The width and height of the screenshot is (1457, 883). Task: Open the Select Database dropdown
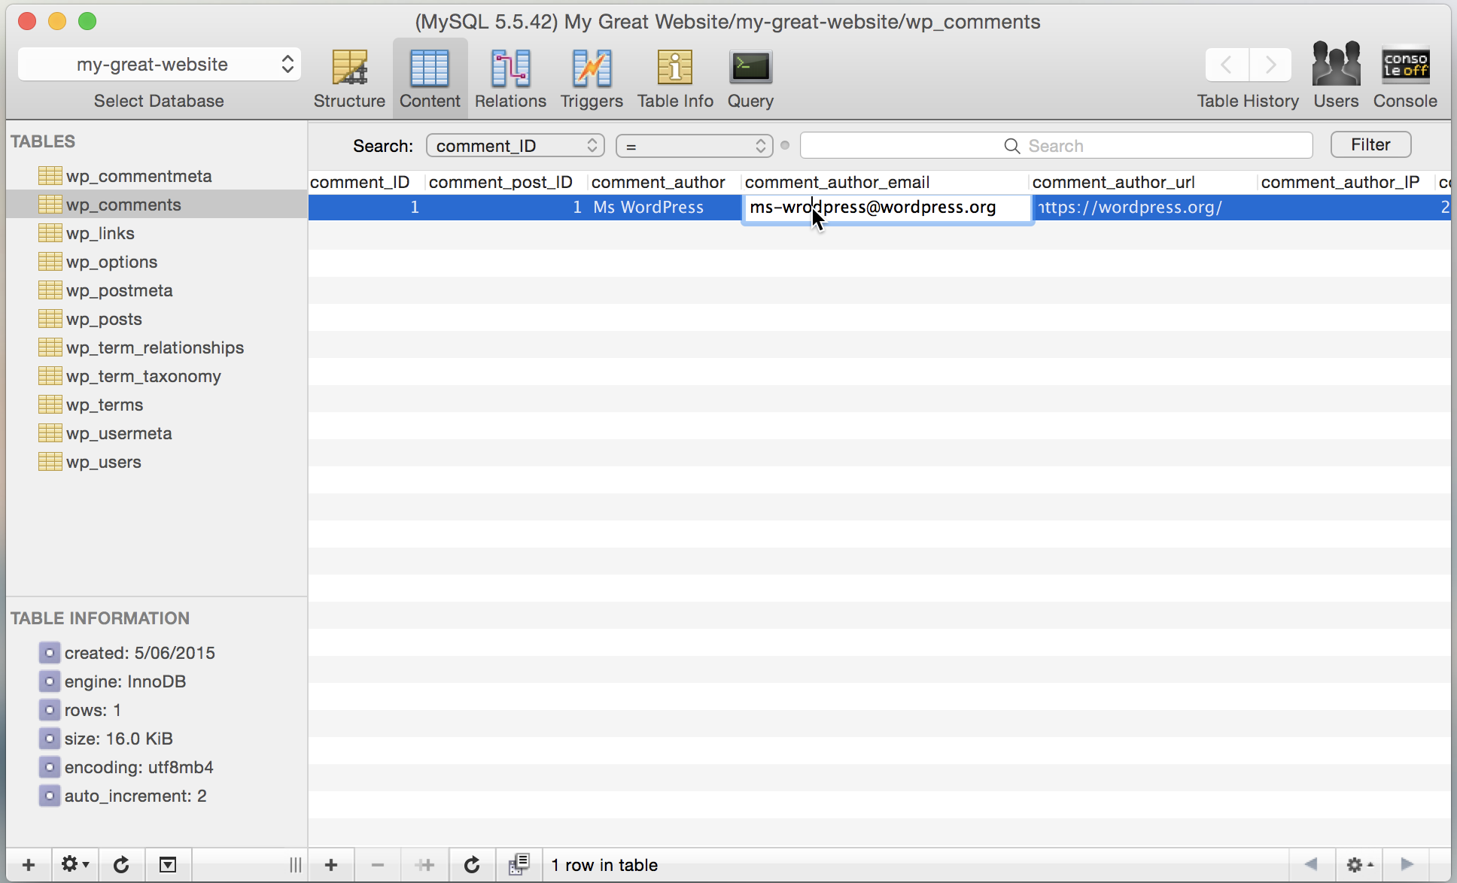[x=159, y=65]
